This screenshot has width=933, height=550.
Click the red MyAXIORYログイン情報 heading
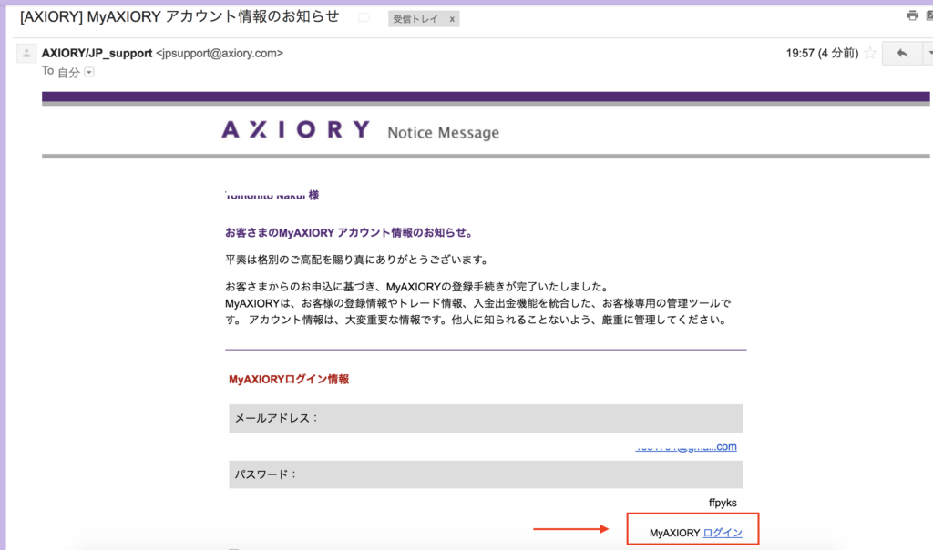(x=289, y=380)
